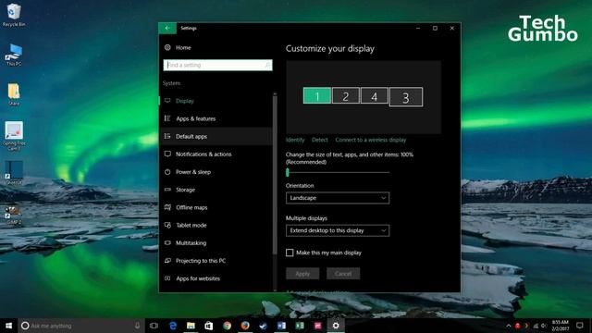This screenshot has width=592, height=333.
Task: Click the settings sidebar vertical scrollbar
Action: coord(275,174)
